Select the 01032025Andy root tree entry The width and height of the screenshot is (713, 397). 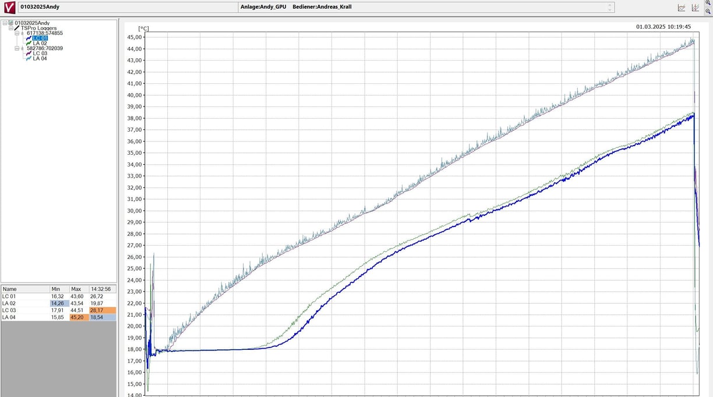32,23
